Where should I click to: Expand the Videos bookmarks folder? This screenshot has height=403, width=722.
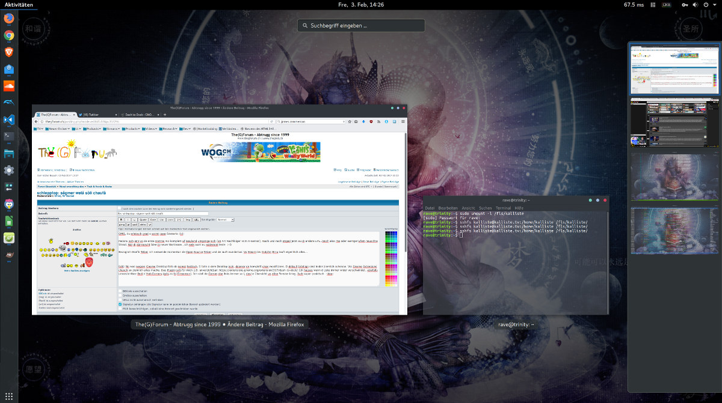pos(150,129)
